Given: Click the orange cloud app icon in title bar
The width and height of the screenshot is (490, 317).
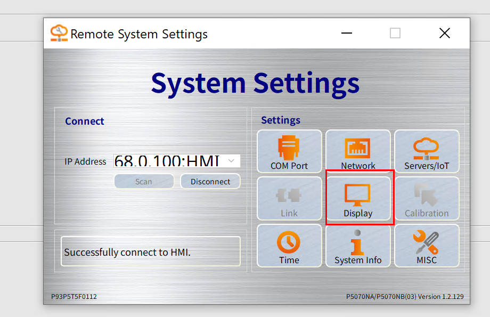Looking at the screenshot, I should (x=59, y=34).
